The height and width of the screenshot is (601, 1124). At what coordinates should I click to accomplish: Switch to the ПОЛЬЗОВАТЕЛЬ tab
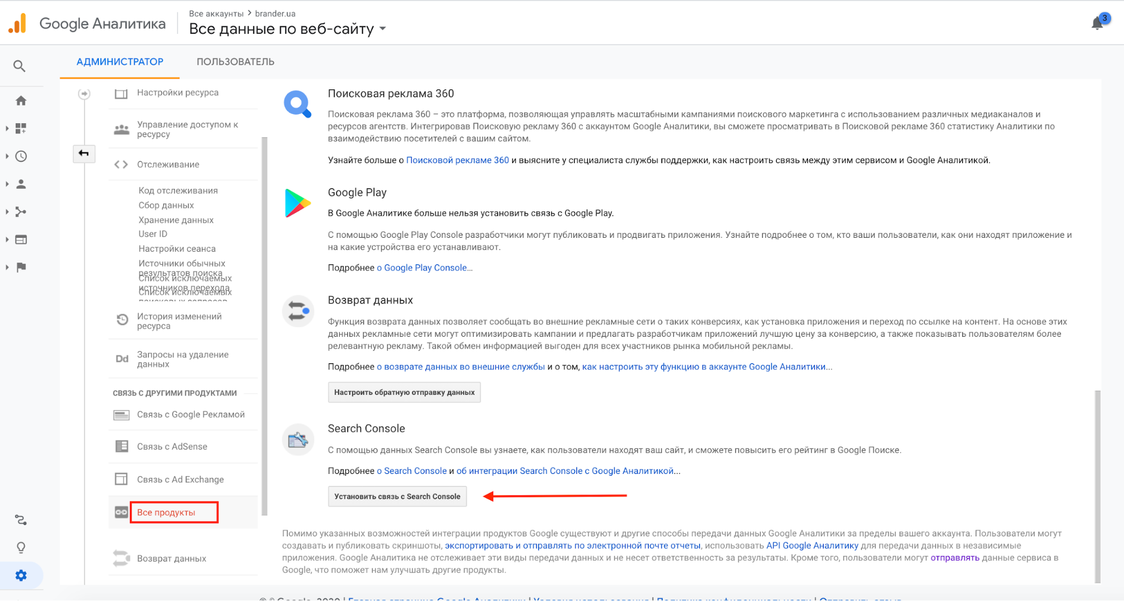click(235, 62)
